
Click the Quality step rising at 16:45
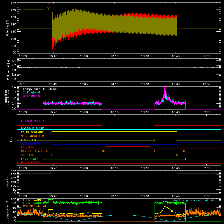point(177,183)
